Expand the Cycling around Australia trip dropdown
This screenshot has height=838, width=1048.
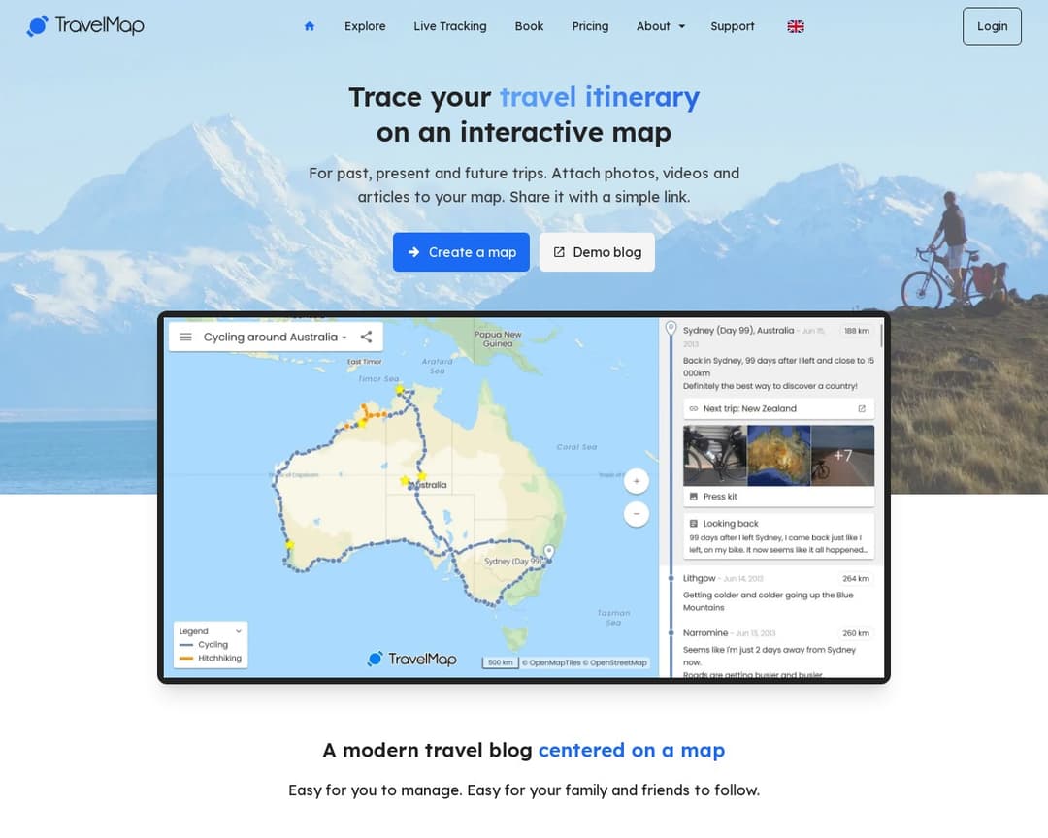click(x=277, y=337)
